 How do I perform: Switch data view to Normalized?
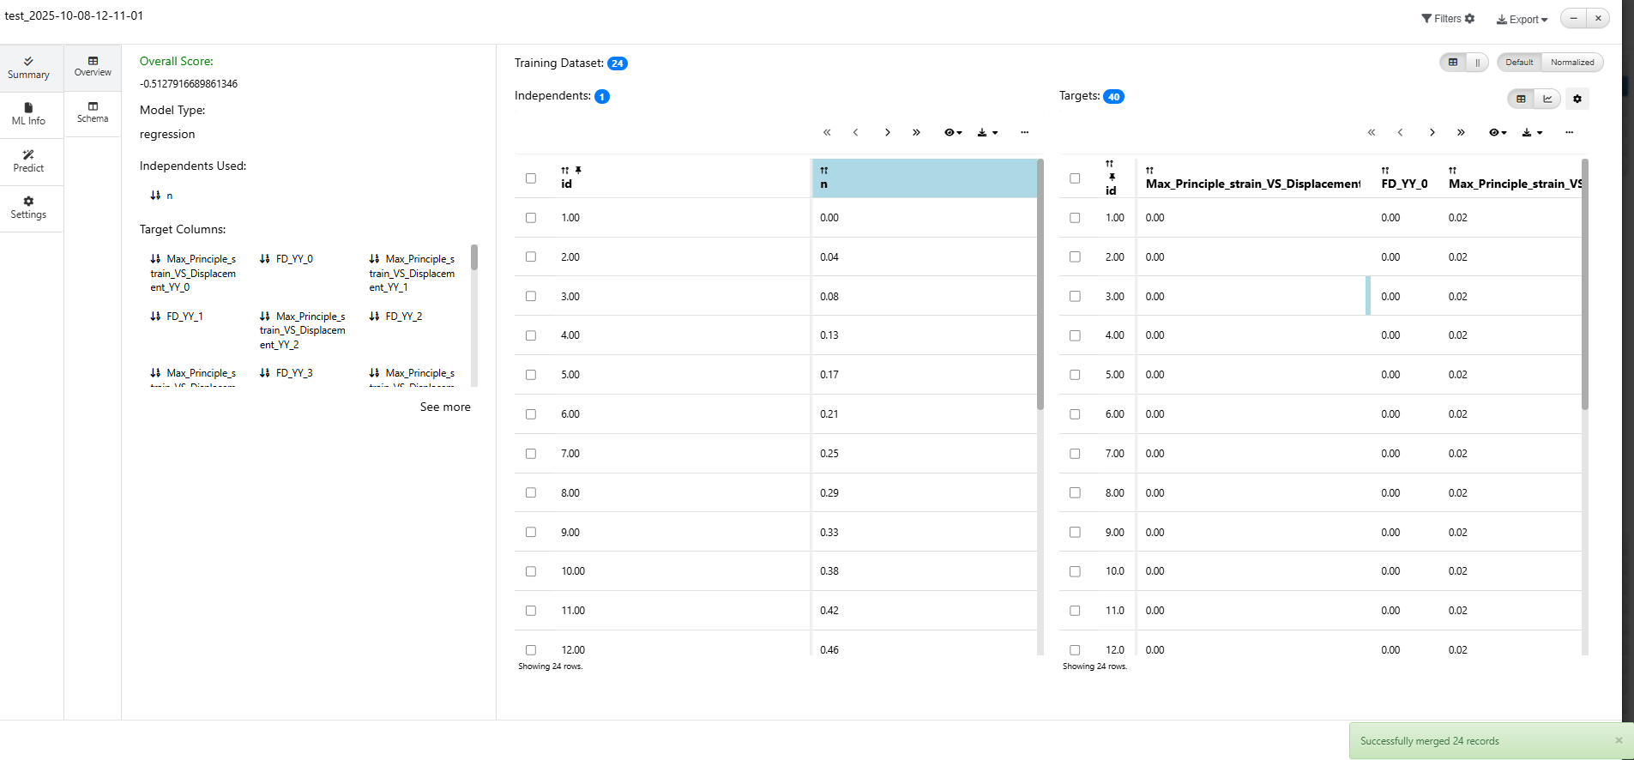[1571, 63]
